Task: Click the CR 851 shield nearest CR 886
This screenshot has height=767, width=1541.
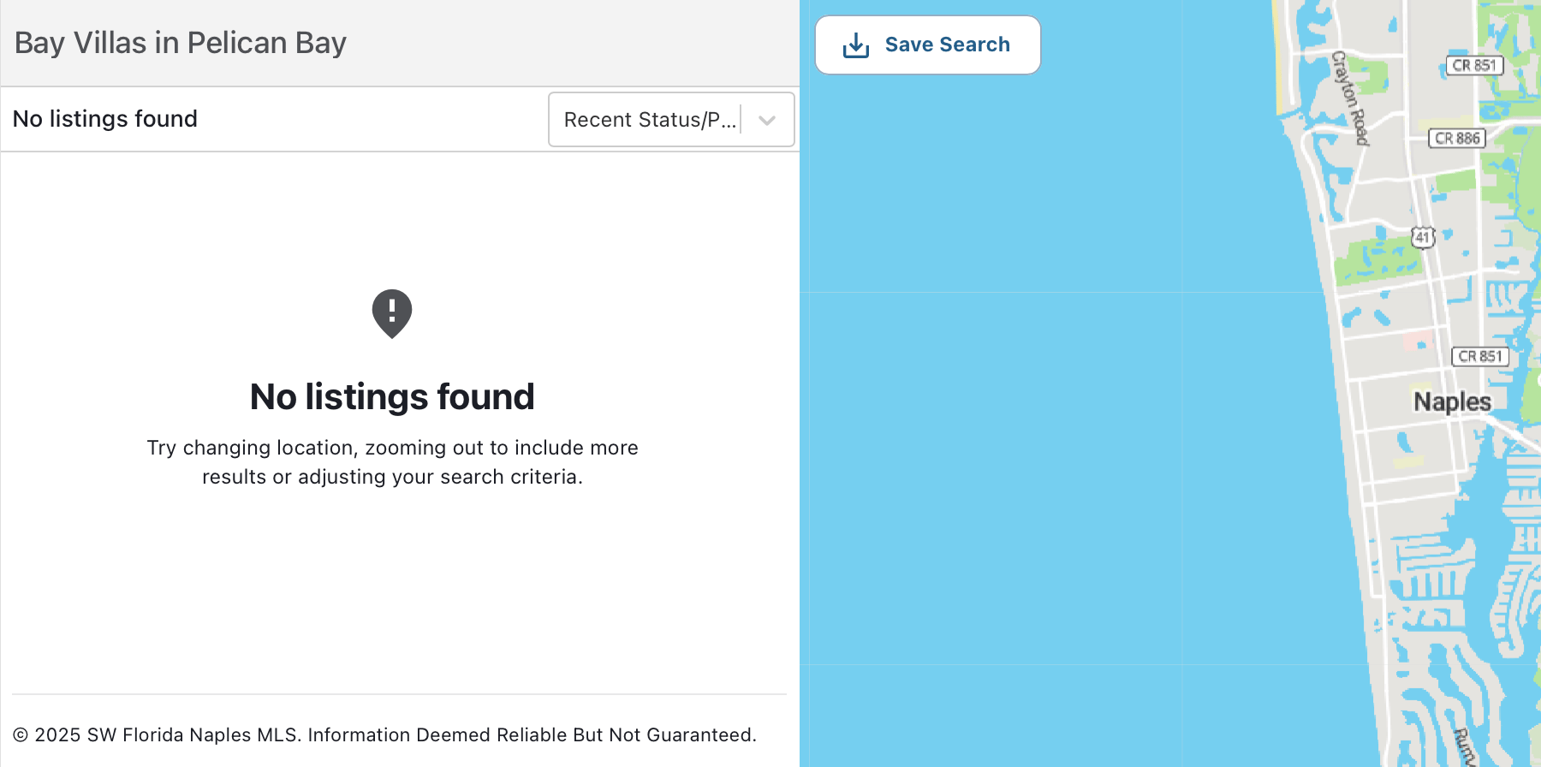Action: (x=1473, y=65)
